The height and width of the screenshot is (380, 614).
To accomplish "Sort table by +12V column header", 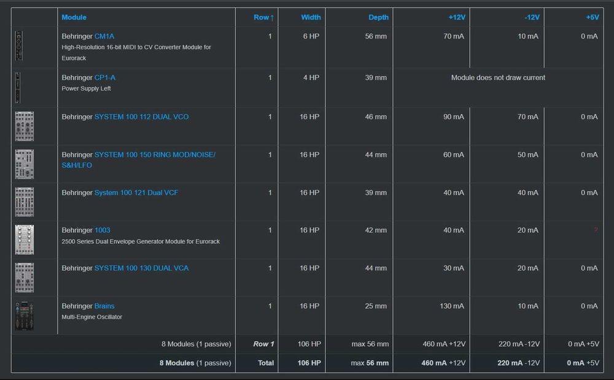I will click(x=457, y=17).
